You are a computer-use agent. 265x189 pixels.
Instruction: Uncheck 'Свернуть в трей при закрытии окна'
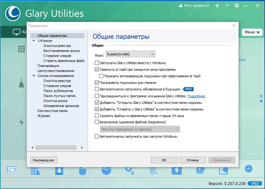pos(97,69)
